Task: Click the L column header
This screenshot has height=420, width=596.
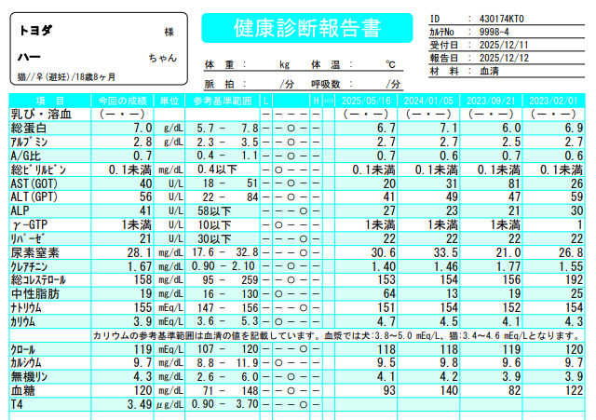Action: pos(265,101)
